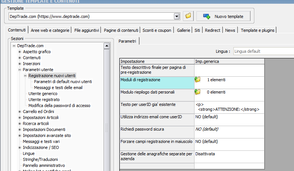Expand Impostazioni Documenti node

19,129
